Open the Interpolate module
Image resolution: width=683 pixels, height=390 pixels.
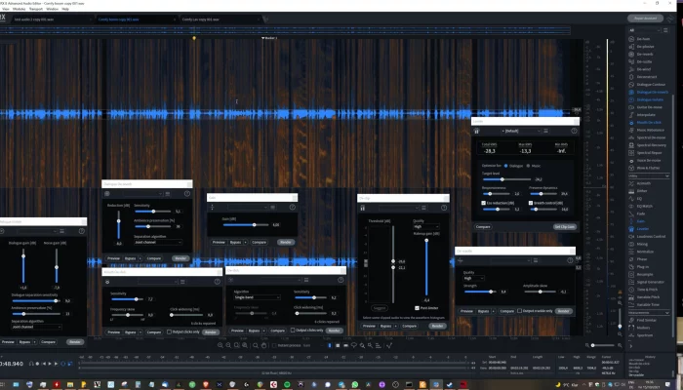pyautogui.click(x=645, y=115)
